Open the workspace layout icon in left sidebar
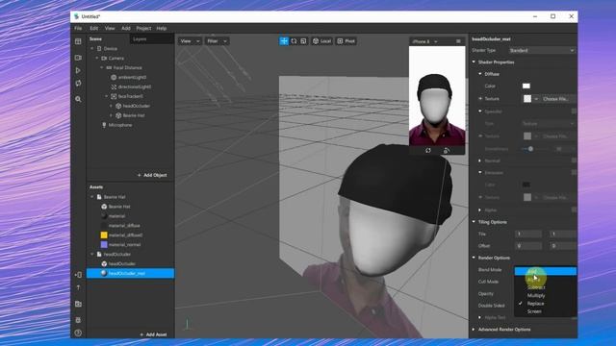 click(x=78, y=41)
